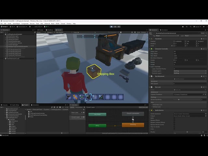
Task: Add a new animator layer with plus
Action: point(84,110)
